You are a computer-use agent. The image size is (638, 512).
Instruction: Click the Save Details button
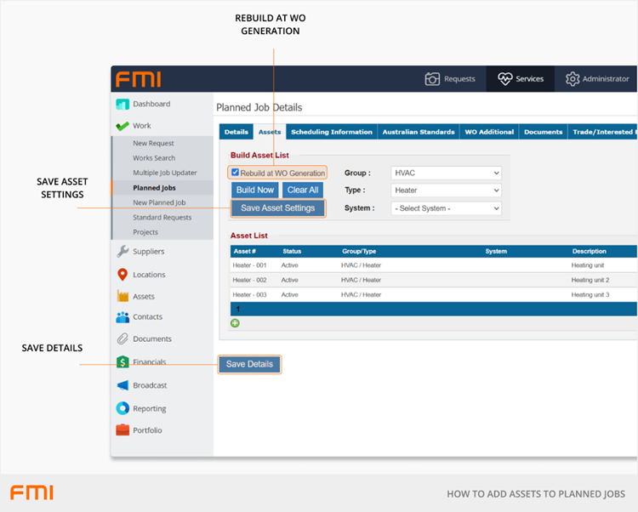[x=249, y=364]
